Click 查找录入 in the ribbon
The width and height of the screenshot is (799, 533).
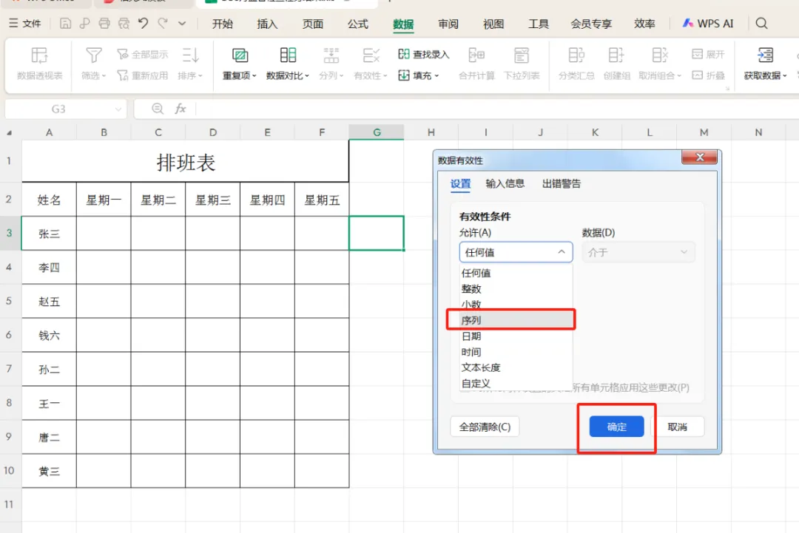(x=423, y=55)
